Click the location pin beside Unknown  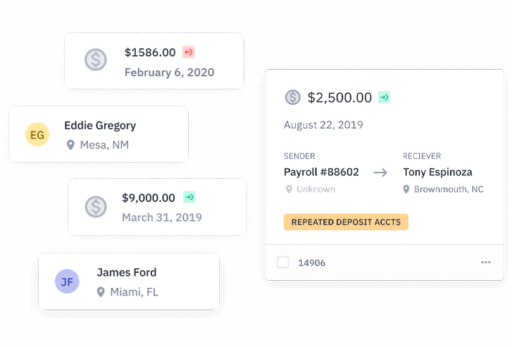click(x=288, y=189)
